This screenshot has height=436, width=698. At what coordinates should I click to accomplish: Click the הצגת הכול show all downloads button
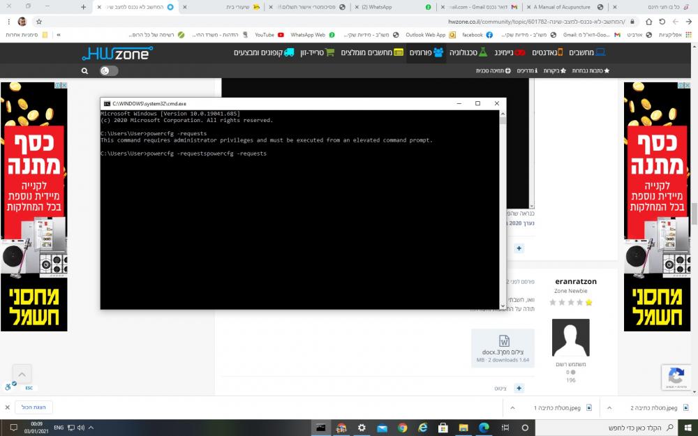pyautogui.click(x=34, y=407)
